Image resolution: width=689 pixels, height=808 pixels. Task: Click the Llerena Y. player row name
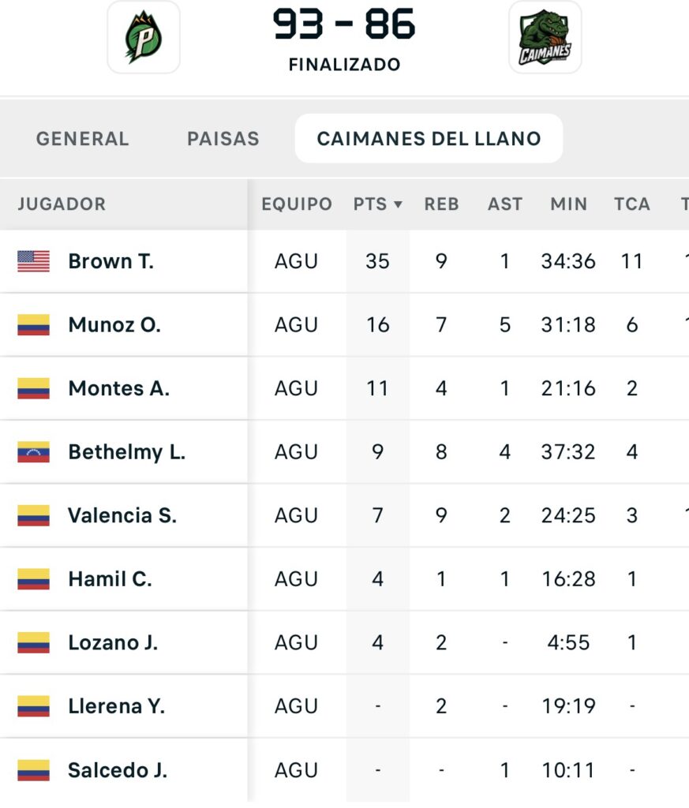pos(116,706)
